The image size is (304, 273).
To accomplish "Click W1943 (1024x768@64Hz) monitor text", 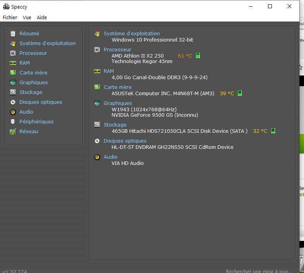I will (144, 109).
